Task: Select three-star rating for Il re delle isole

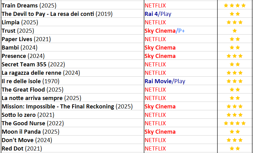Action: [235, 81]
